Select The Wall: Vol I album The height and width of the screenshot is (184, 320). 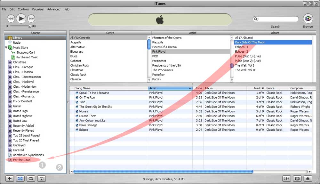click(x=245, y=65)
